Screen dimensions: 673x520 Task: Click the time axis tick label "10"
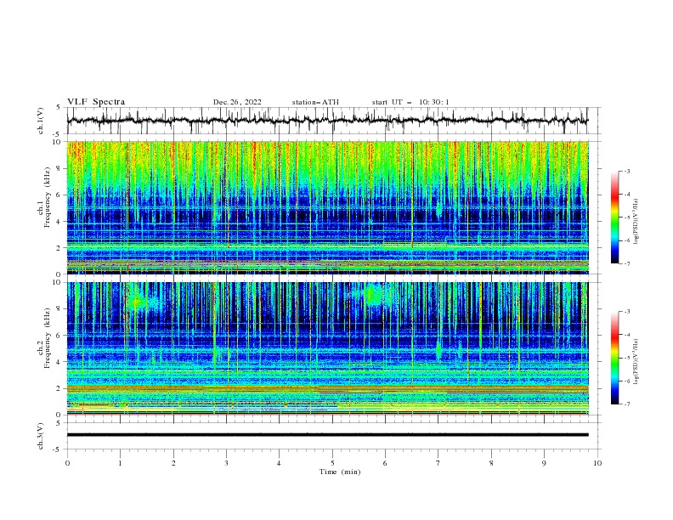(x=597, y=463)
